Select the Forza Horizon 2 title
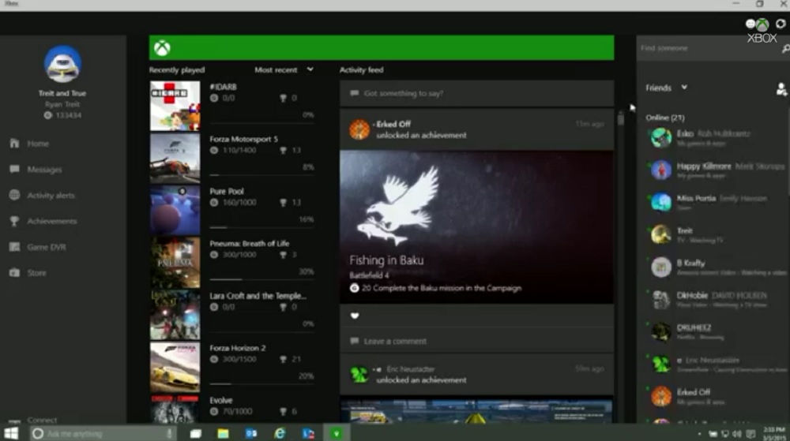Screen dimensions: 790x441 (x=238, y=348)
